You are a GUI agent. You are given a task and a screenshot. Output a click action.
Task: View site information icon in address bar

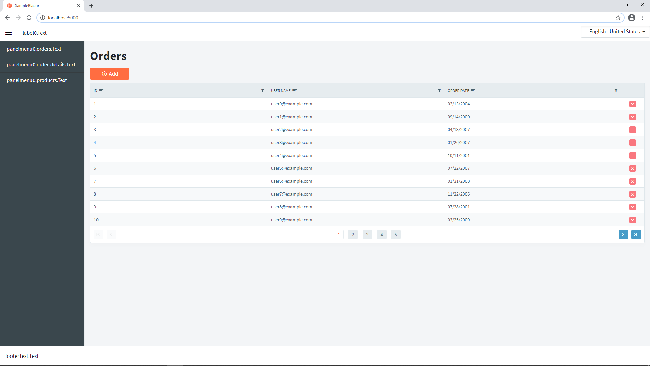coord(43,18)
